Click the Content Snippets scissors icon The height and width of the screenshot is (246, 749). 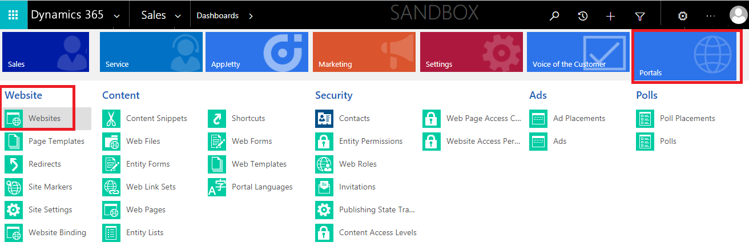tap(112, 118)
